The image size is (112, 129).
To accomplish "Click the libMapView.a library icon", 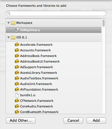I will 17,30.
